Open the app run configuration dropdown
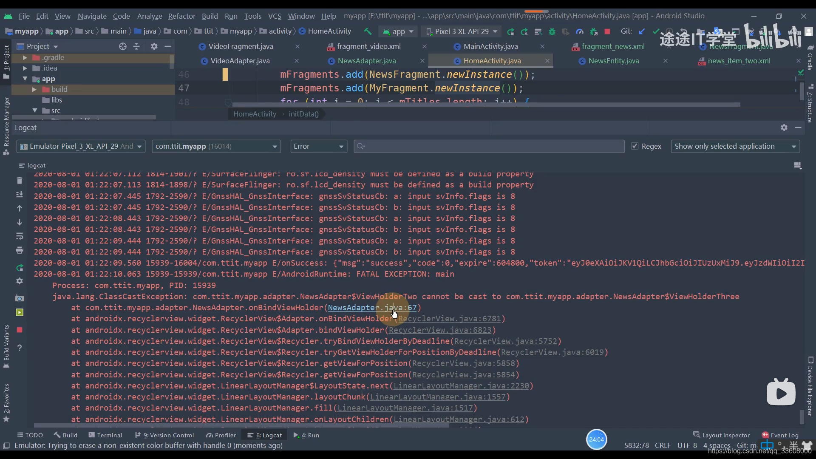 coord(398,31)
